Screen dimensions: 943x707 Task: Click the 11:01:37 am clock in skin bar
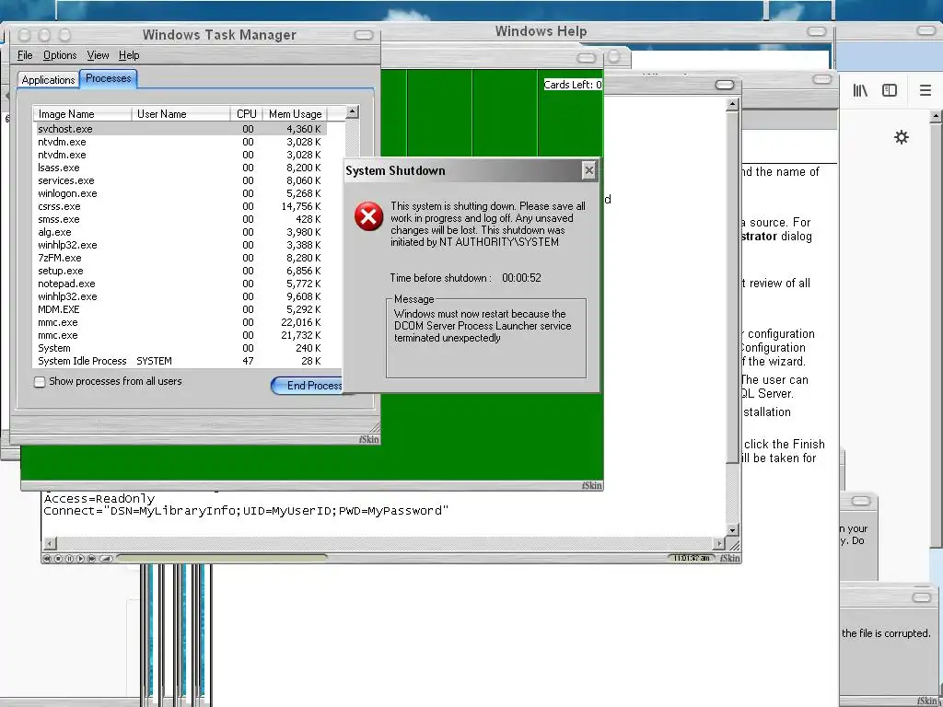coord(692,559)
